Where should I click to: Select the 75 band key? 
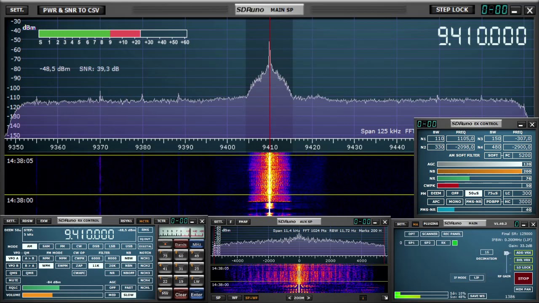pyautogui.click(x=165, y=255)
